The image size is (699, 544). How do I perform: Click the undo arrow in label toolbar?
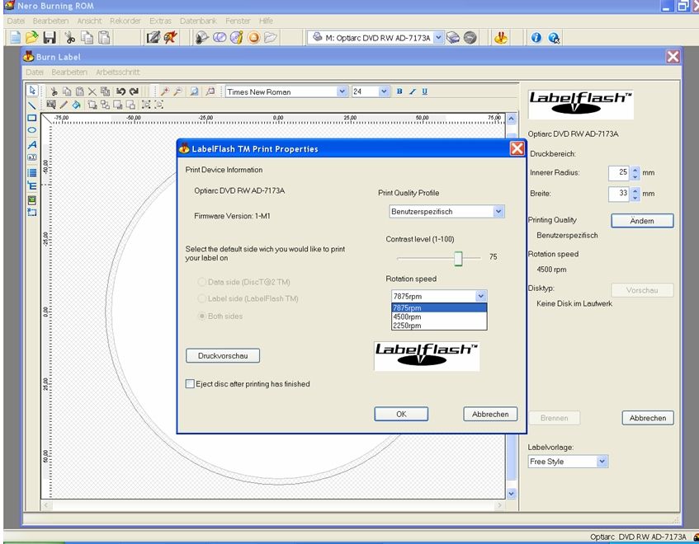click(120, 91)
